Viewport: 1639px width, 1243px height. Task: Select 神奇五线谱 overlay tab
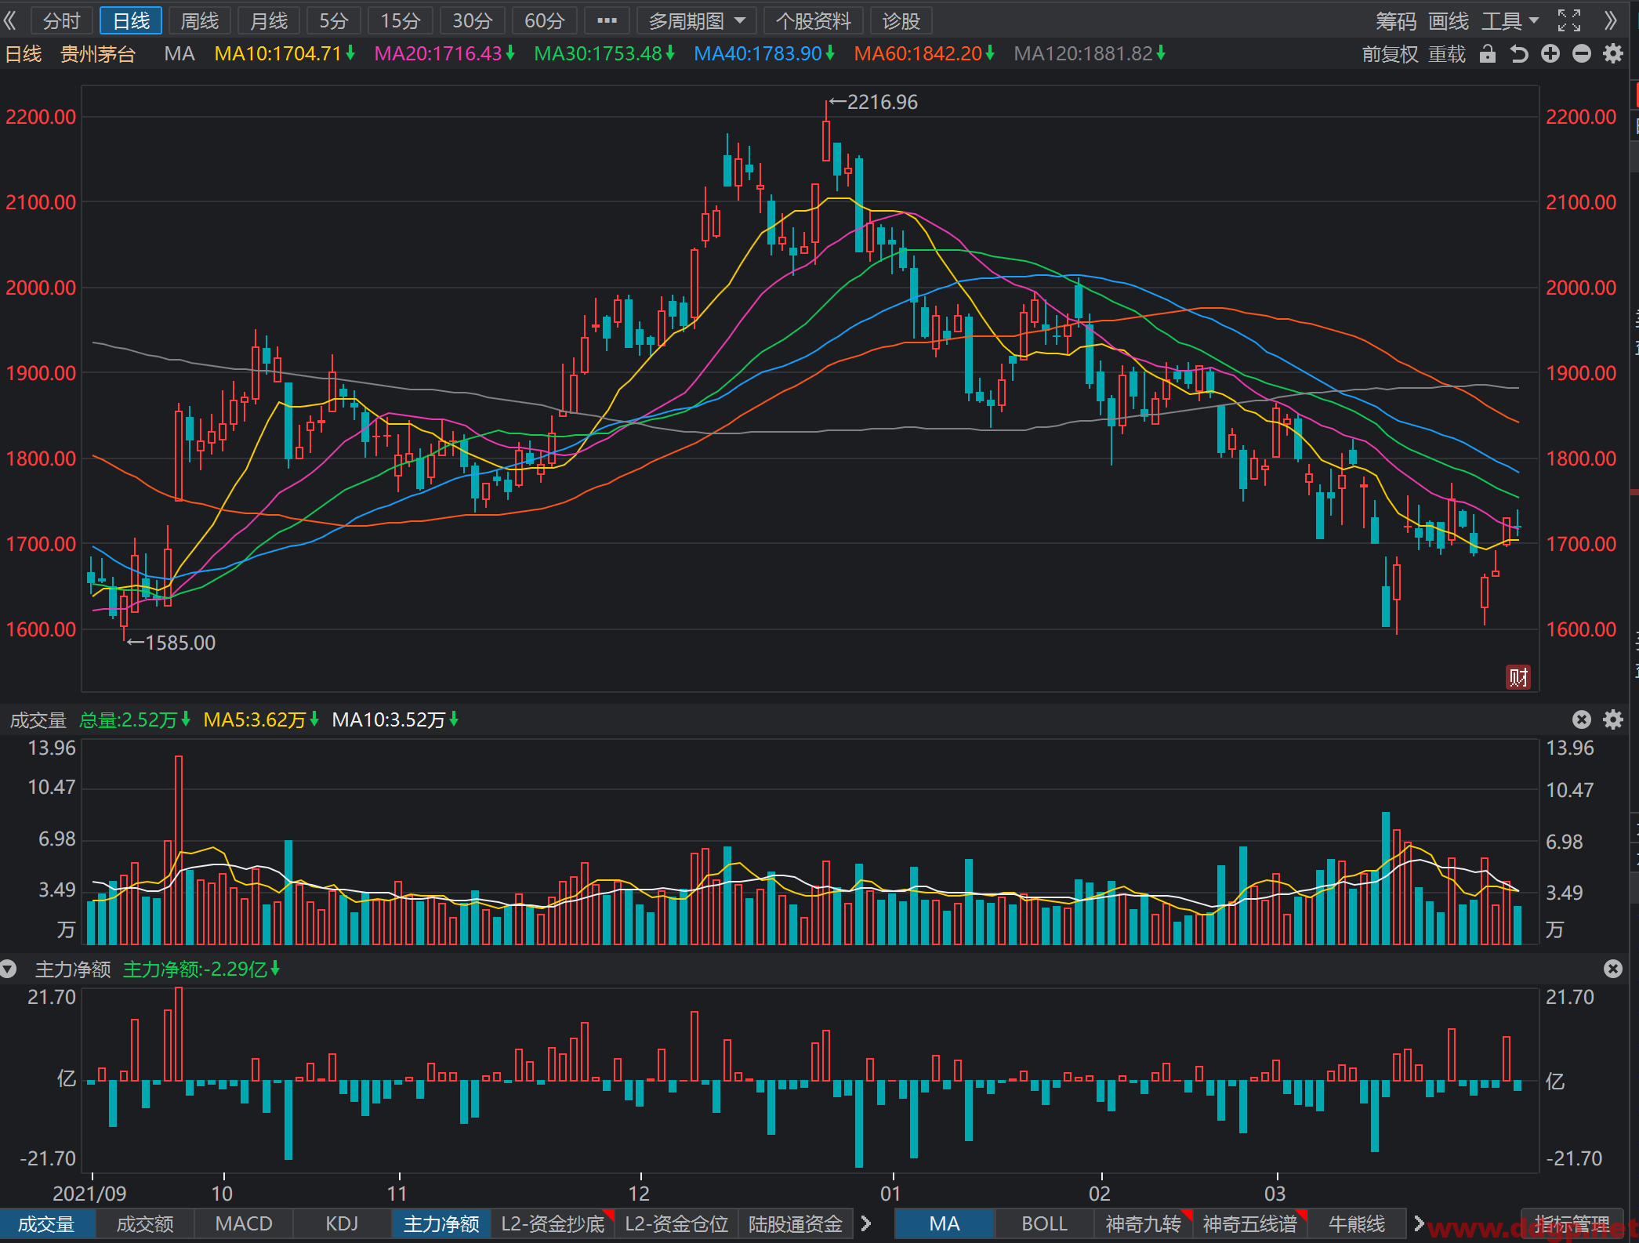pyautogui.click(x=1250, y=1224)
